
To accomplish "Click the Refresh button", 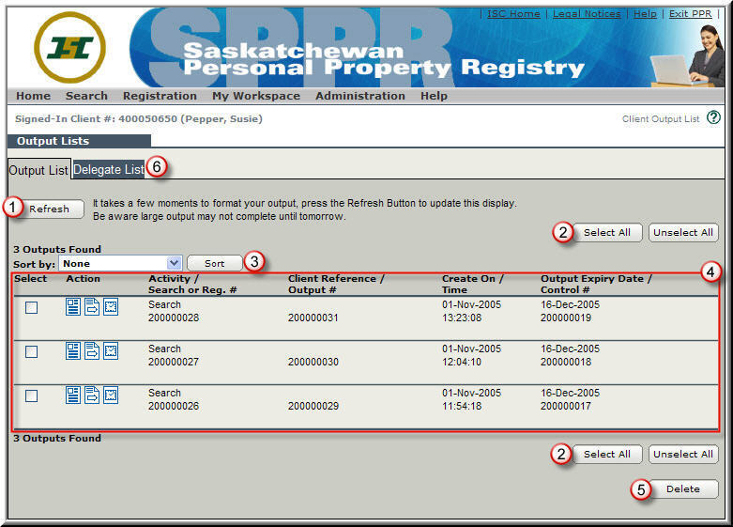I will click(49, 209).
